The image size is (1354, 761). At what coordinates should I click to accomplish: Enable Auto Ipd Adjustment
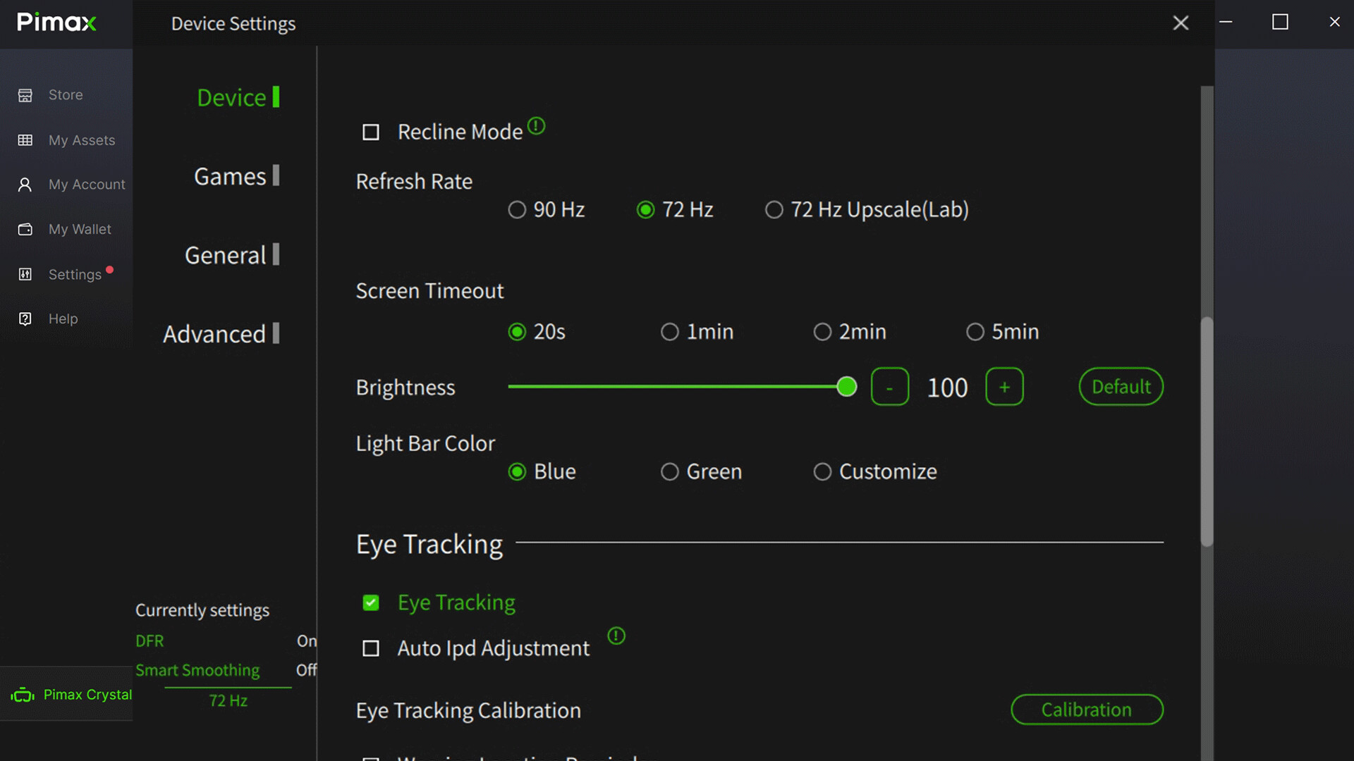tap(370, 648)
